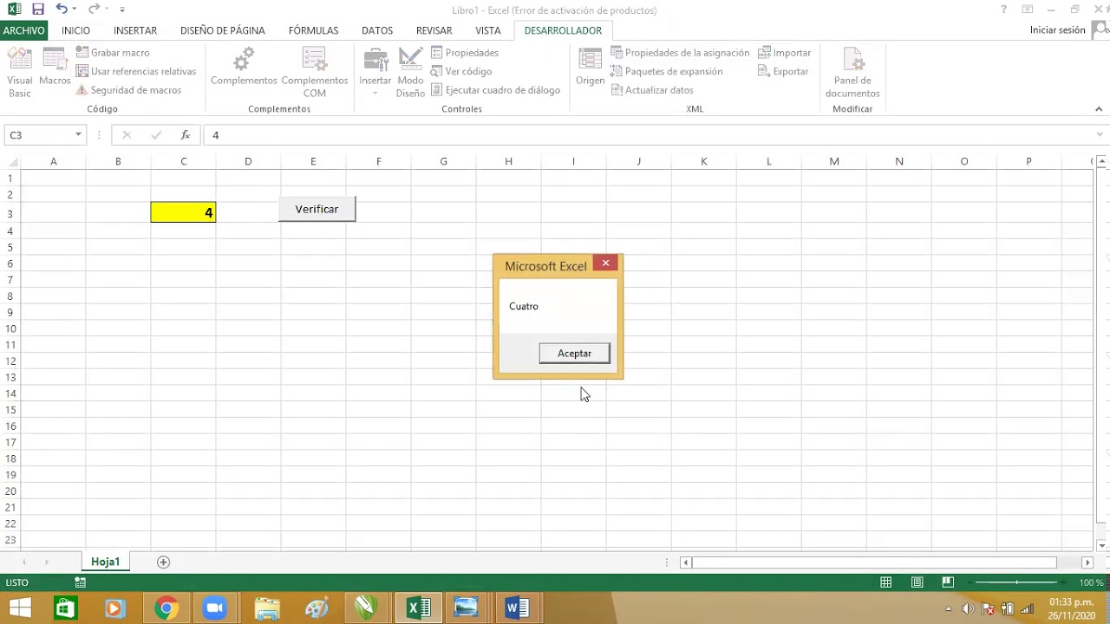Screen dimensions: 1110x624
Task: Click macro recording status bar icon
Action: pos(80,582)
